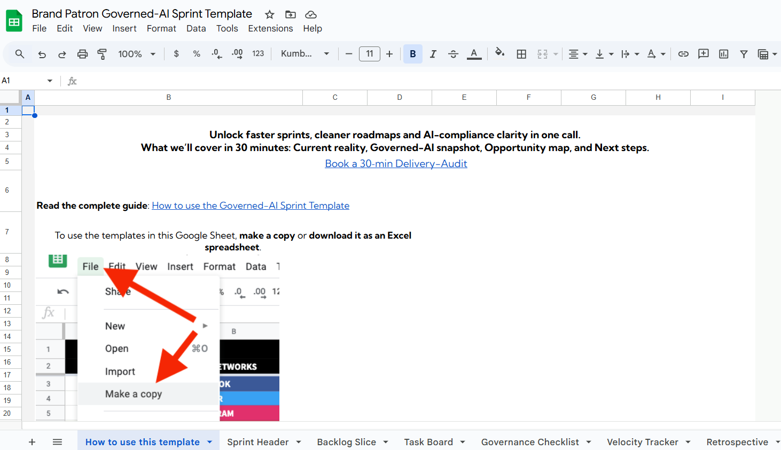Screen dimensions: 781x450
Task: Star this spreadsheet document
Action: (x=270, y=14)
